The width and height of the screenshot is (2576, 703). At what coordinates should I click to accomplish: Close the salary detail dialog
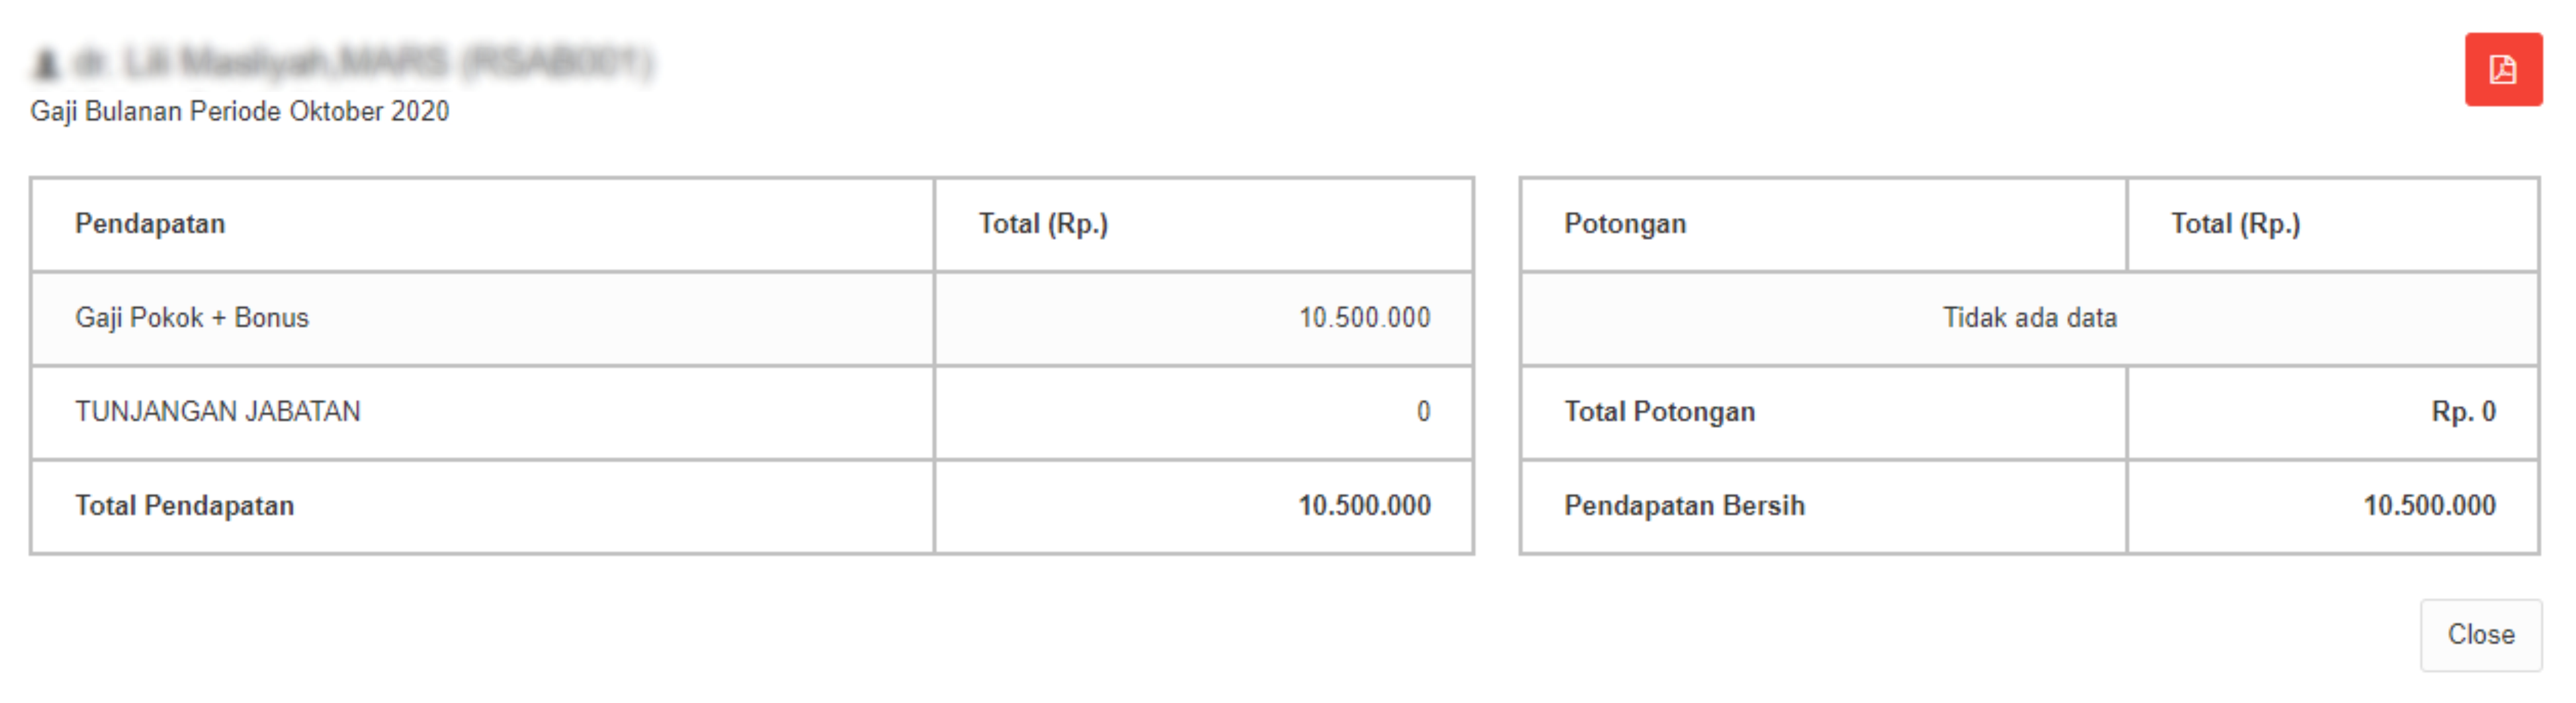(2480, 635)
